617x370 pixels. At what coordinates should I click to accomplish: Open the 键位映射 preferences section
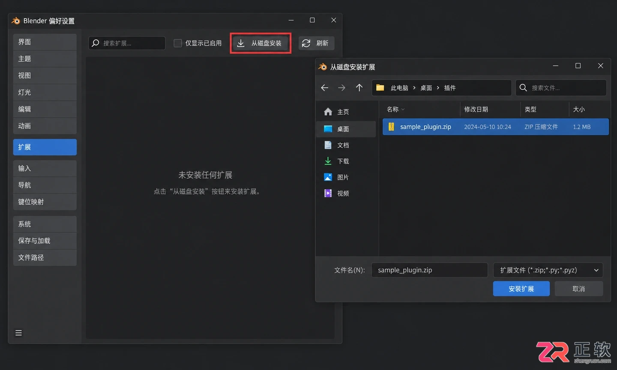pyautogui.click(x=45, y=202)
